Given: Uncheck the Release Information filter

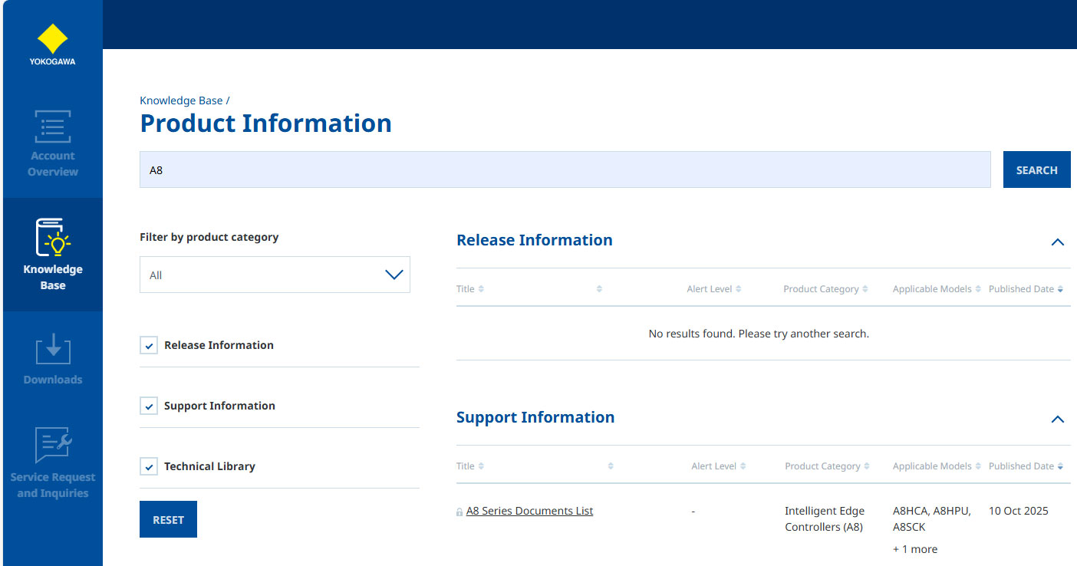Looking at the screenshot, I should (148, 345).
